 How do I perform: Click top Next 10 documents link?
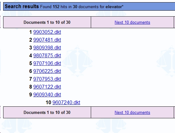pyautogui.click(x=132, y=22)
